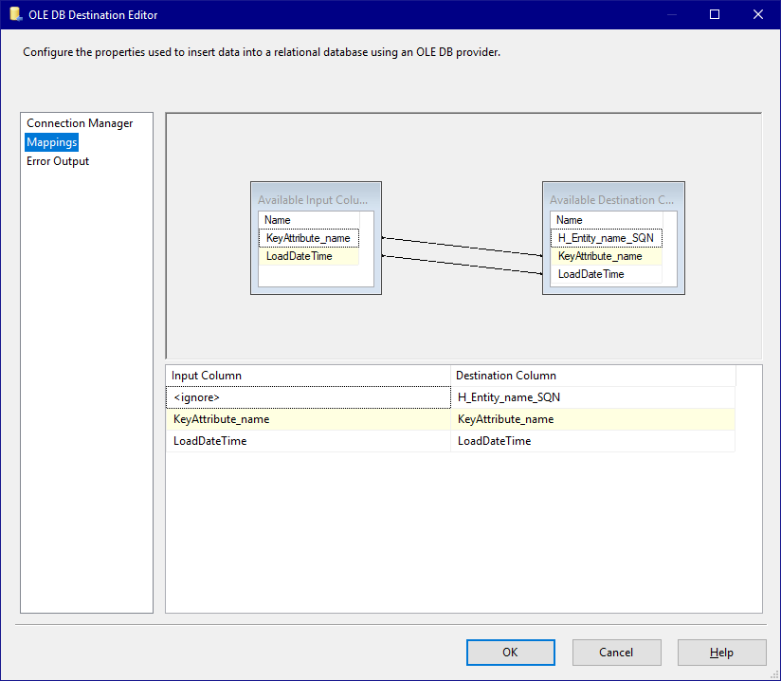Click the Input Column grid header
This screenshot has width=781, height=681.
click(308, 376)
